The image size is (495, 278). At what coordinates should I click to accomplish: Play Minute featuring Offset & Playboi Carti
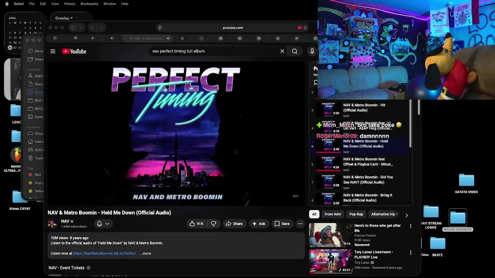click(x=360, y=164)
